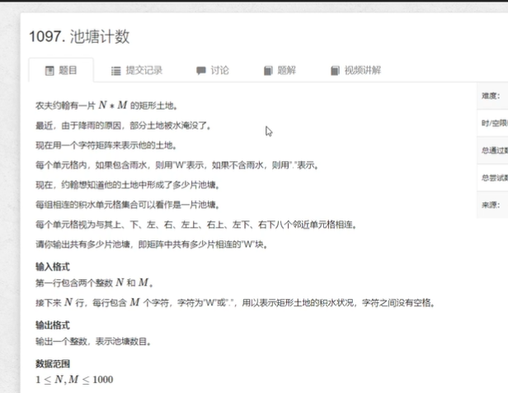
Task: Click the 总通过数 row in sidebar
Action: [492, 150]
